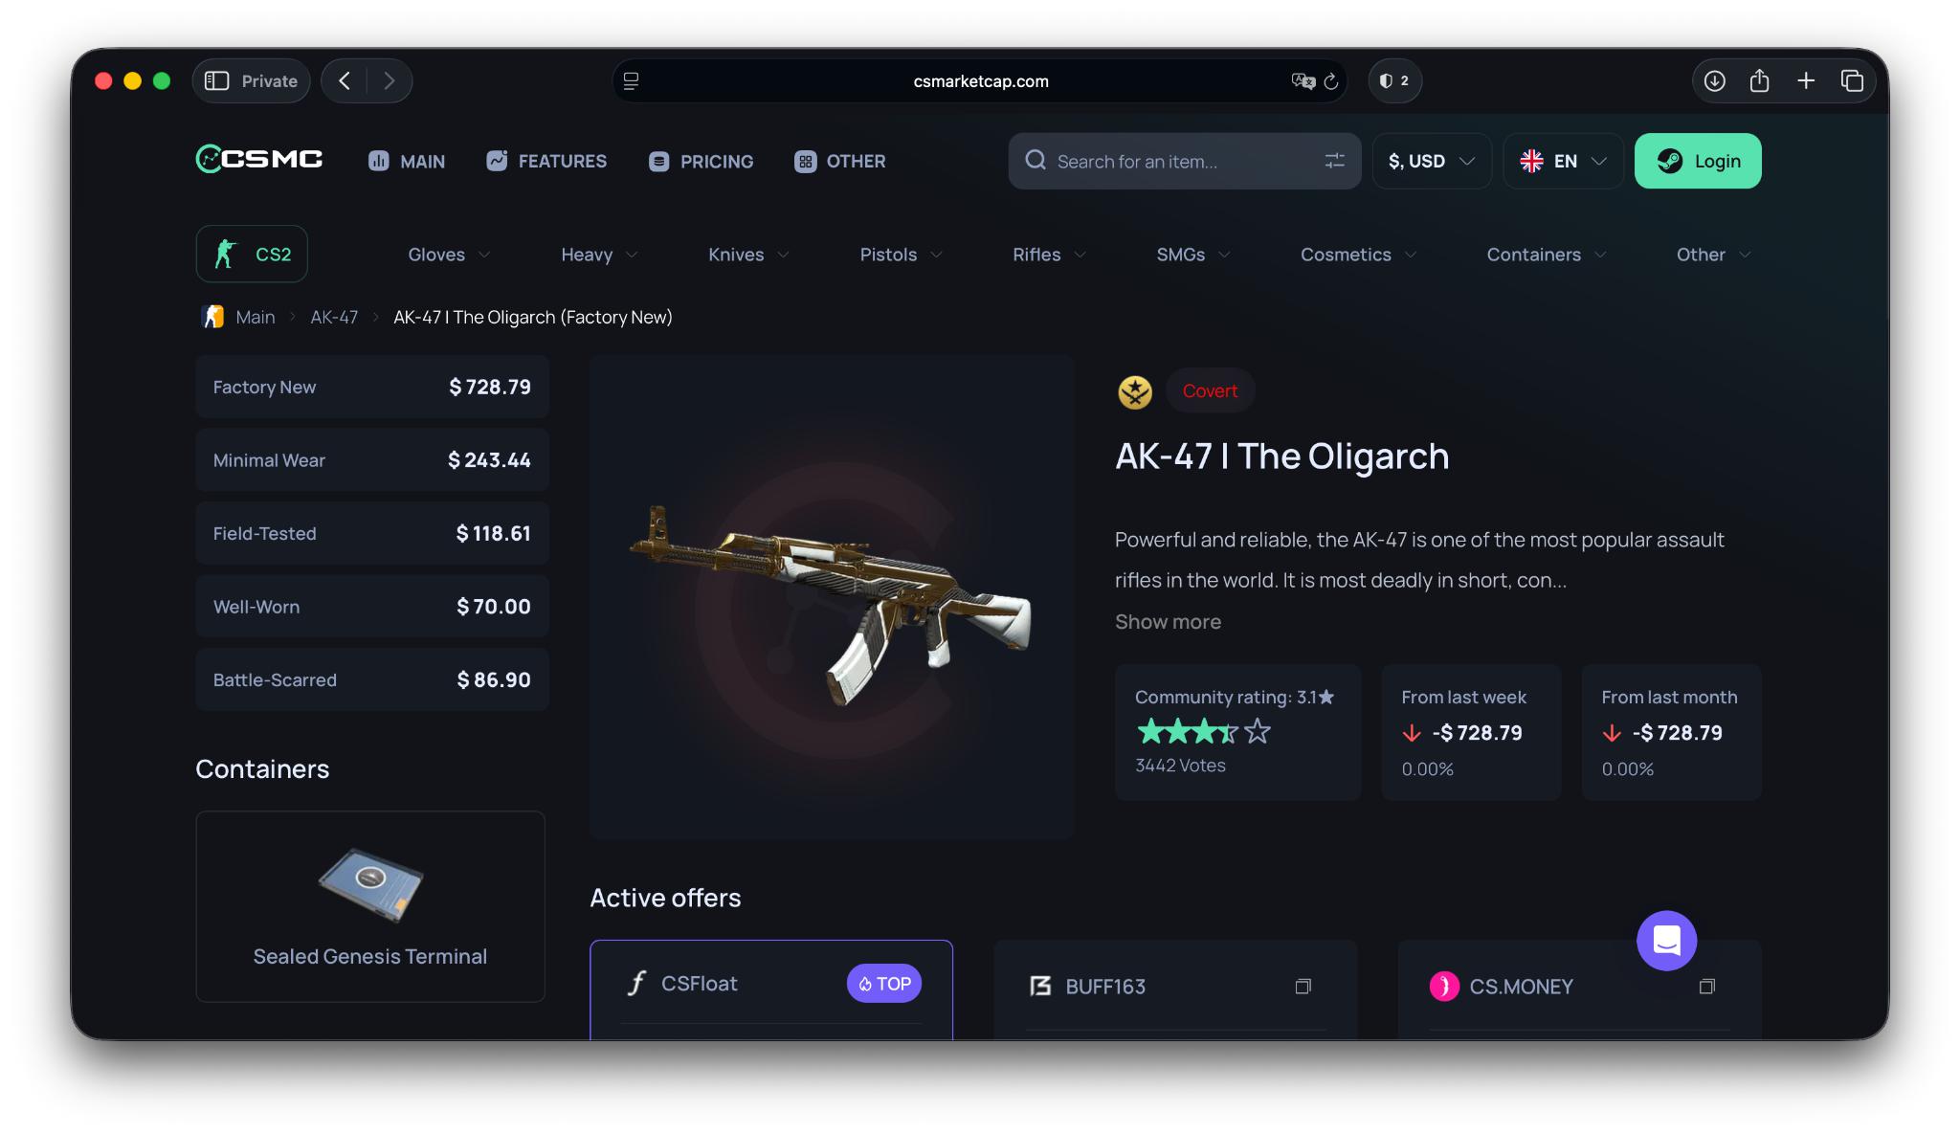Open the FEATURES menu item

pyautogui.click(x=546, y=161)
